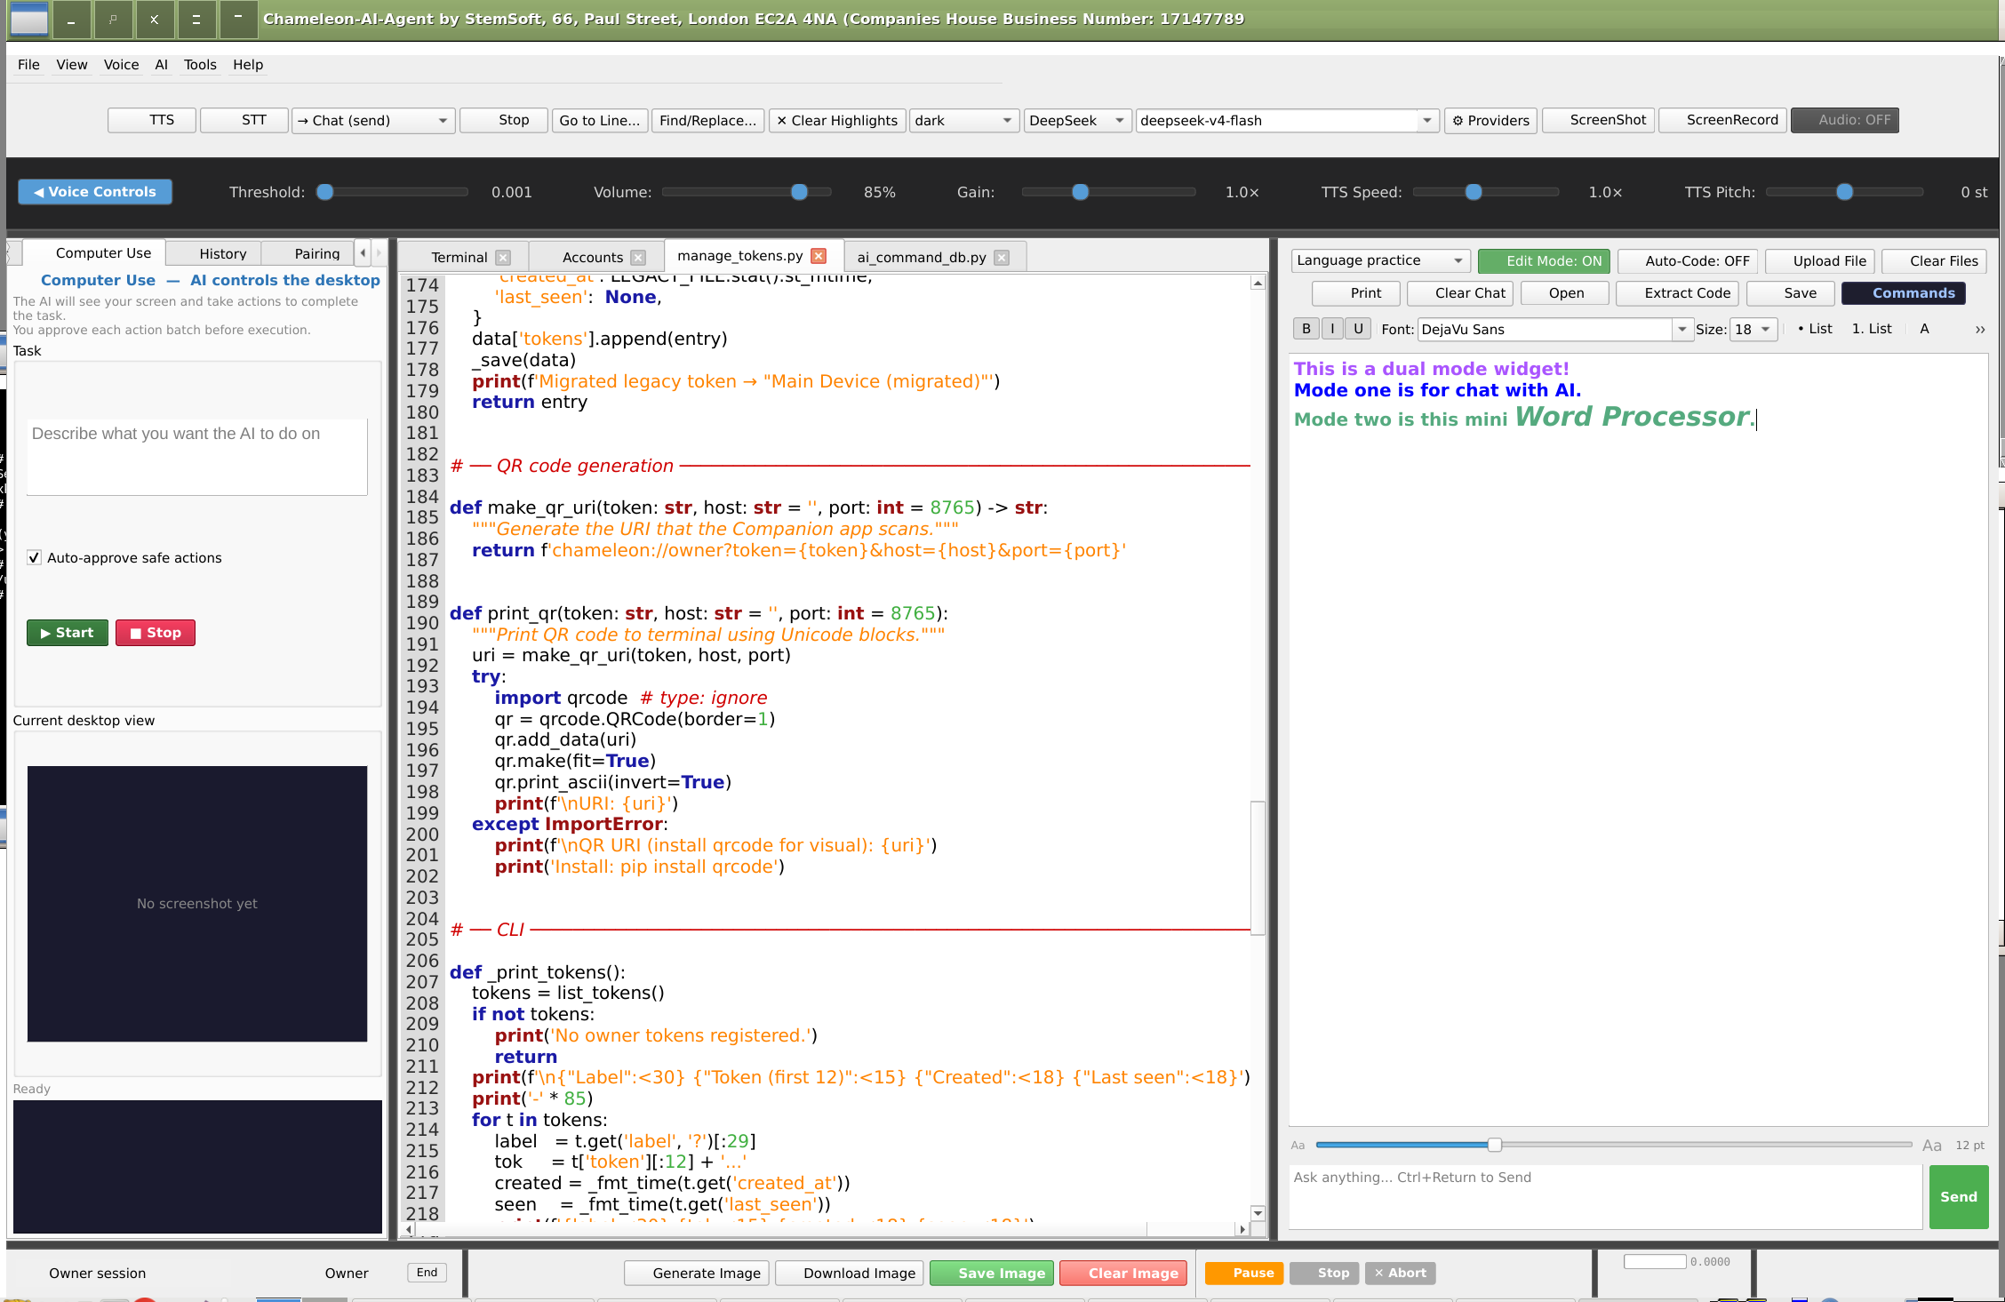Click the Find/Replace... button
The height and width of the screenshot is (1302, 2005).
click(x=708, y=120)
